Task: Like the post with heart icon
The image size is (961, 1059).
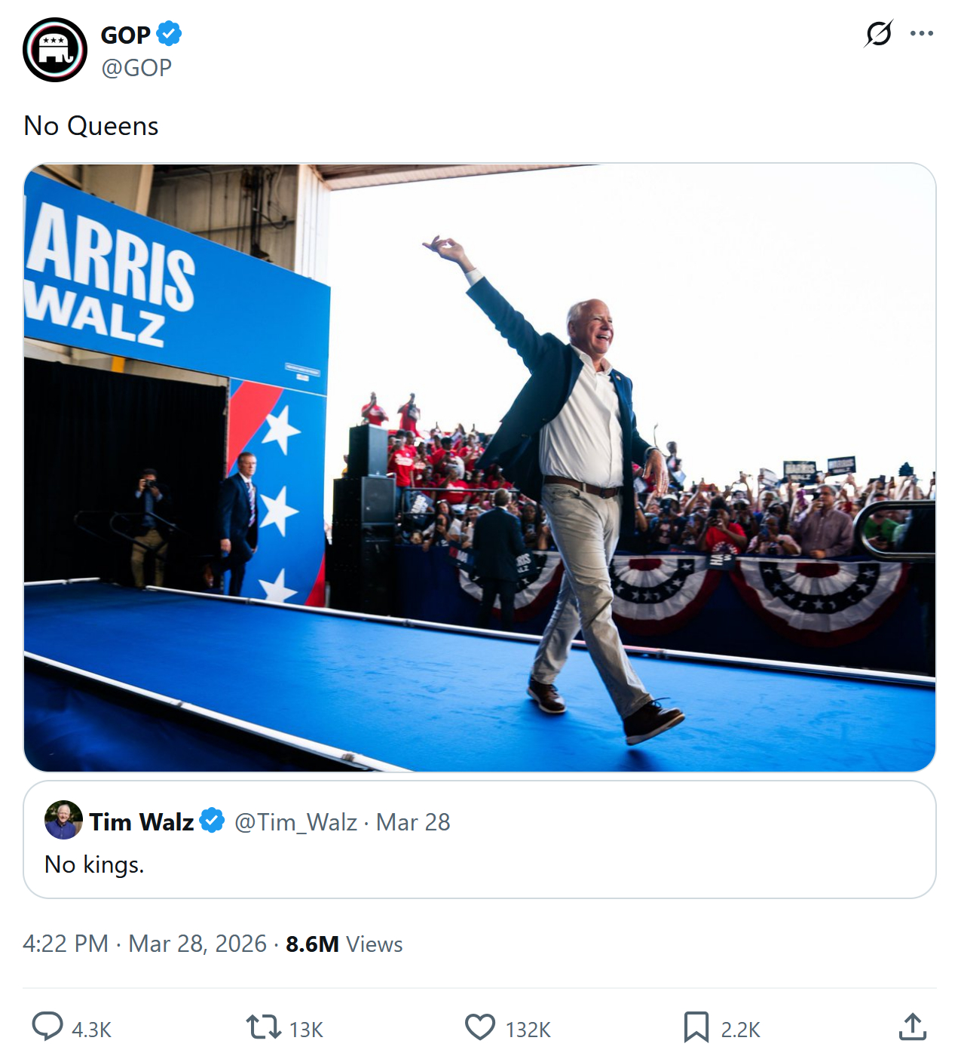Action: coord(479,1027)
